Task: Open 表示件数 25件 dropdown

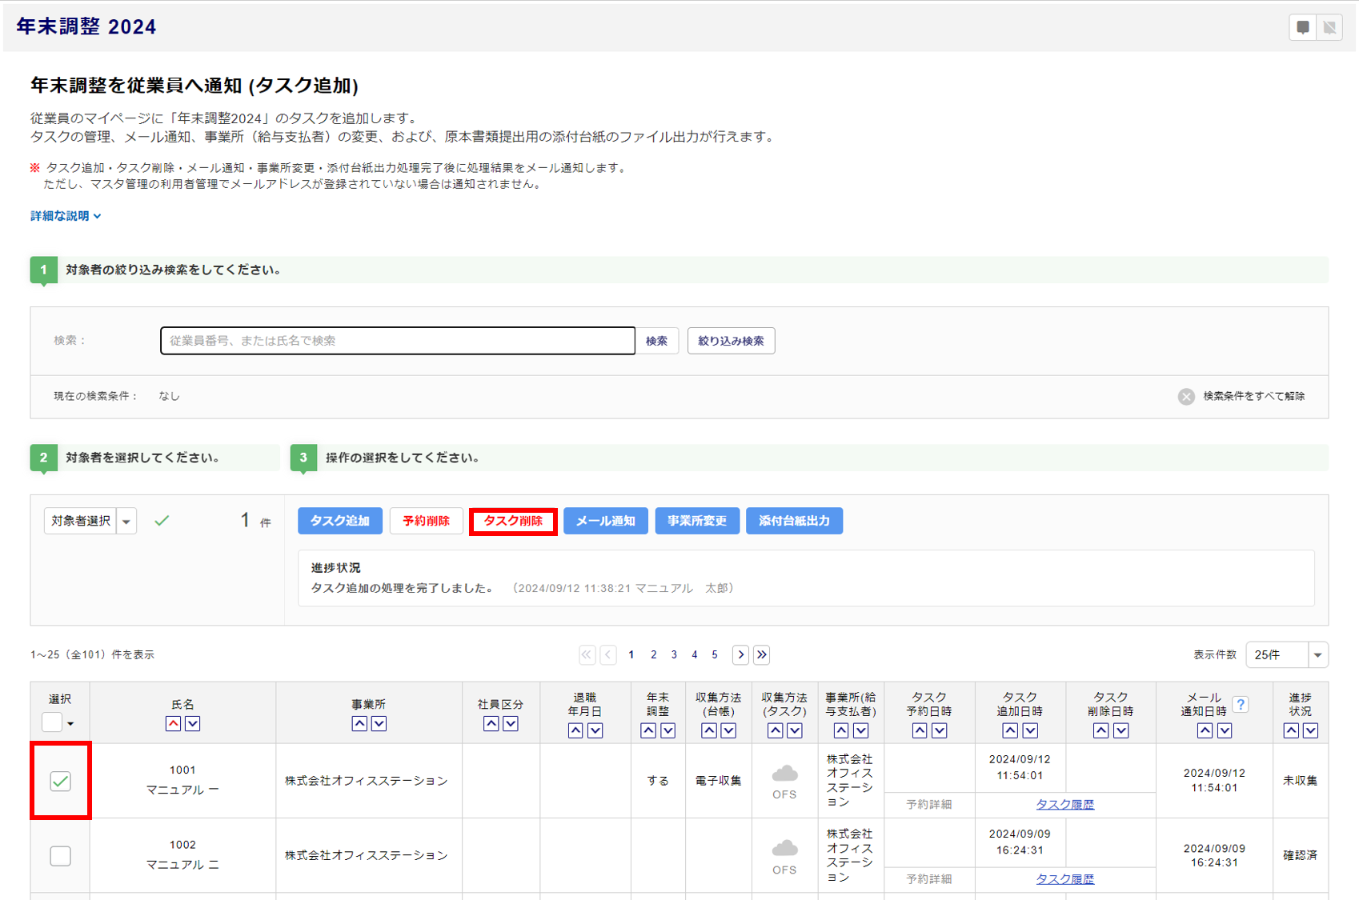Action: 1287,655
